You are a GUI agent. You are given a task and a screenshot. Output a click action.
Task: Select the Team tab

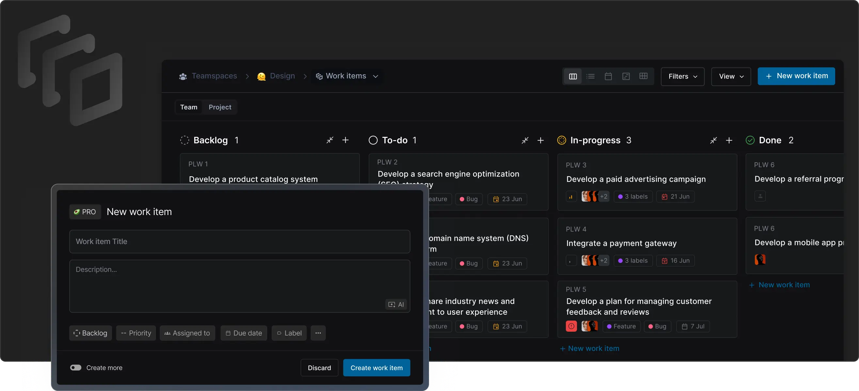189,107
